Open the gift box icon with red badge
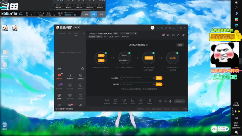 tap(163, 35)
